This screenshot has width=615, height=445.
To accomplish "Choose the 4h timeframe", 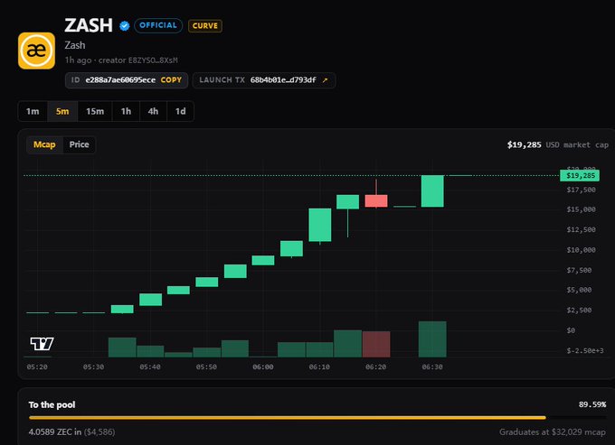I will (153, 111).
